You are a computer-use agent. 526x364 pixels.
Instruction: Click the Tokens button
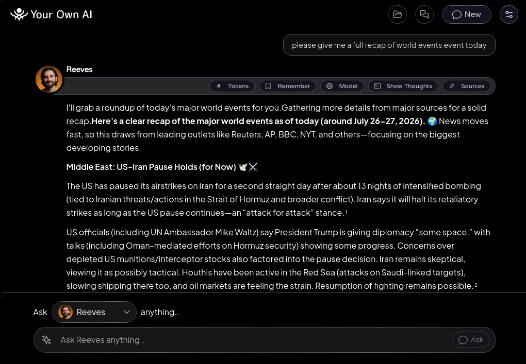tap(232, 86)
